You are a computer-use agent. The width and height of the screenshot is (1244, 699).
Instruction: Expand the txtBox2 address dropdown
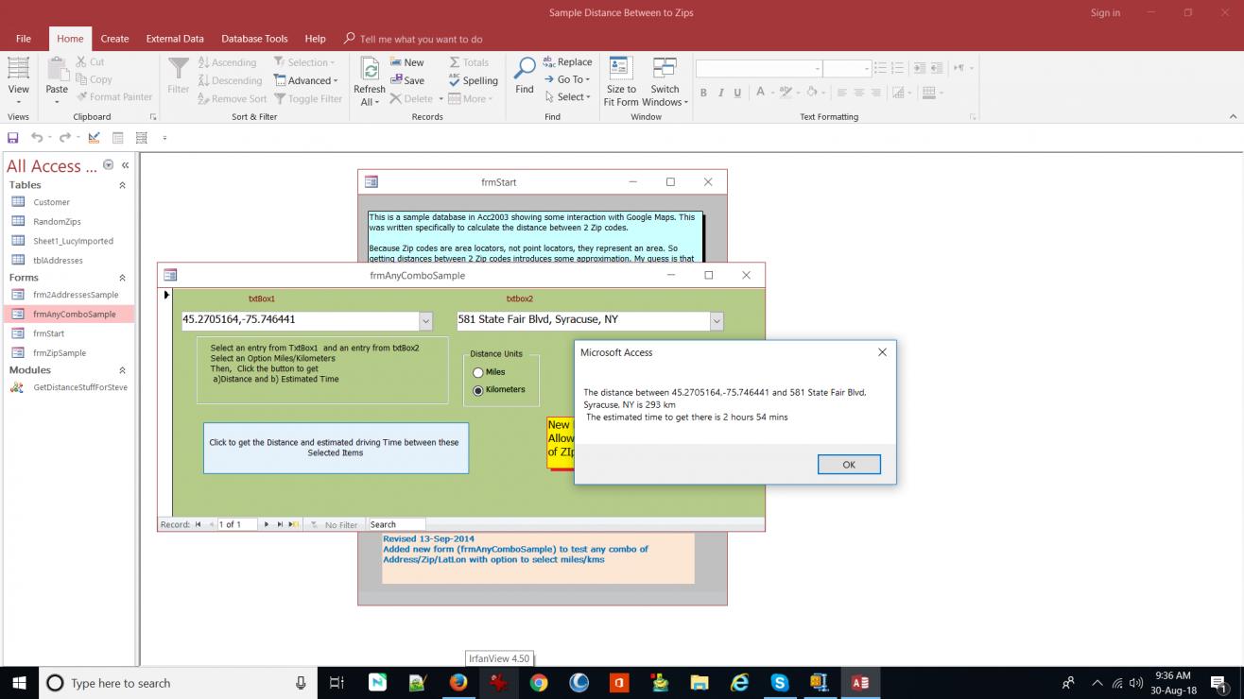[717, 321]
